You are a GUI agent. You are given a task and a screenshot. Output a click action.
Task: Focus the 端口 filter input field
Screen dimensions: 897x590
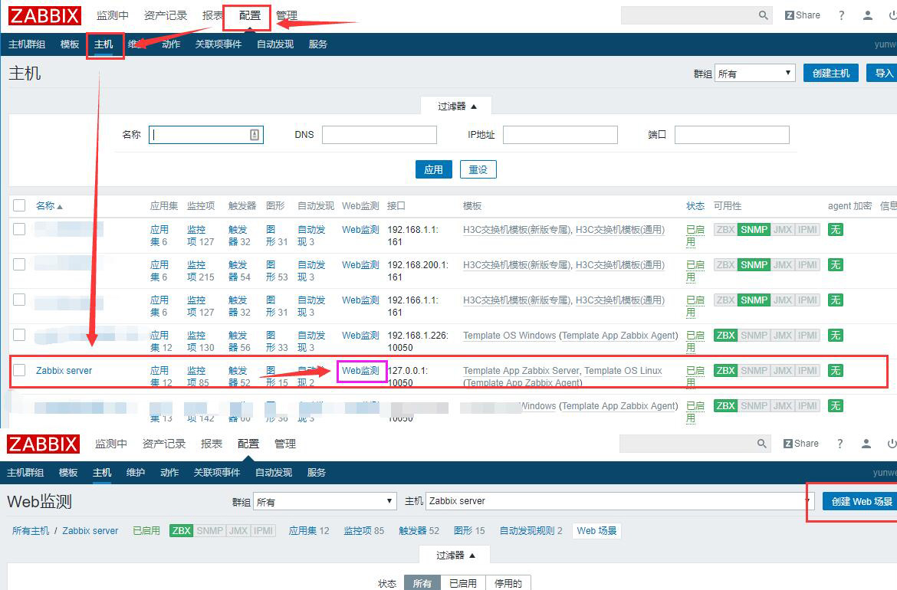[x=731, y=135]
